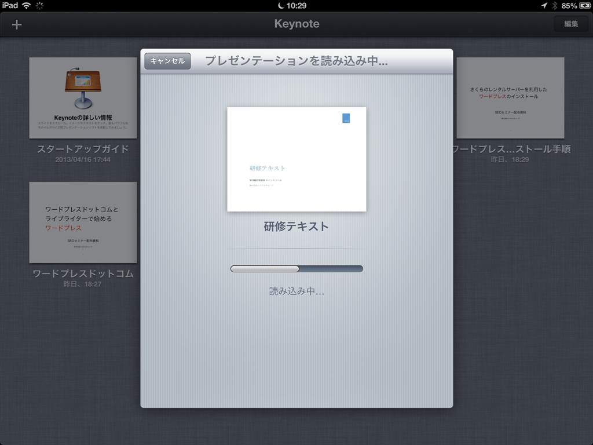Click the Keynote podium icon in startup guide

tap(83, 88)
